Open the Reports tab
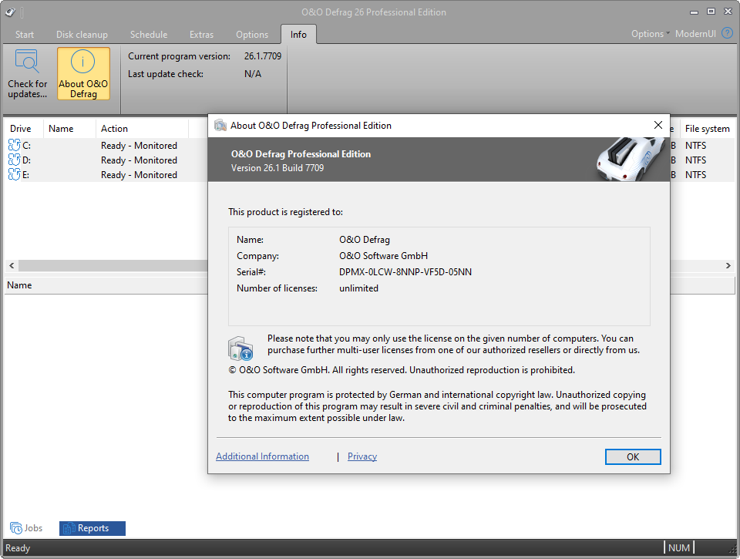Image resolution: width=740 pixels, height=559 pixels. [x=92, y=528]
